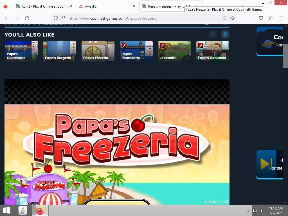The width and height of the screenshot is (288, 216).
Task: Click the scrollbar down arrow
Action: click(285, 202)
